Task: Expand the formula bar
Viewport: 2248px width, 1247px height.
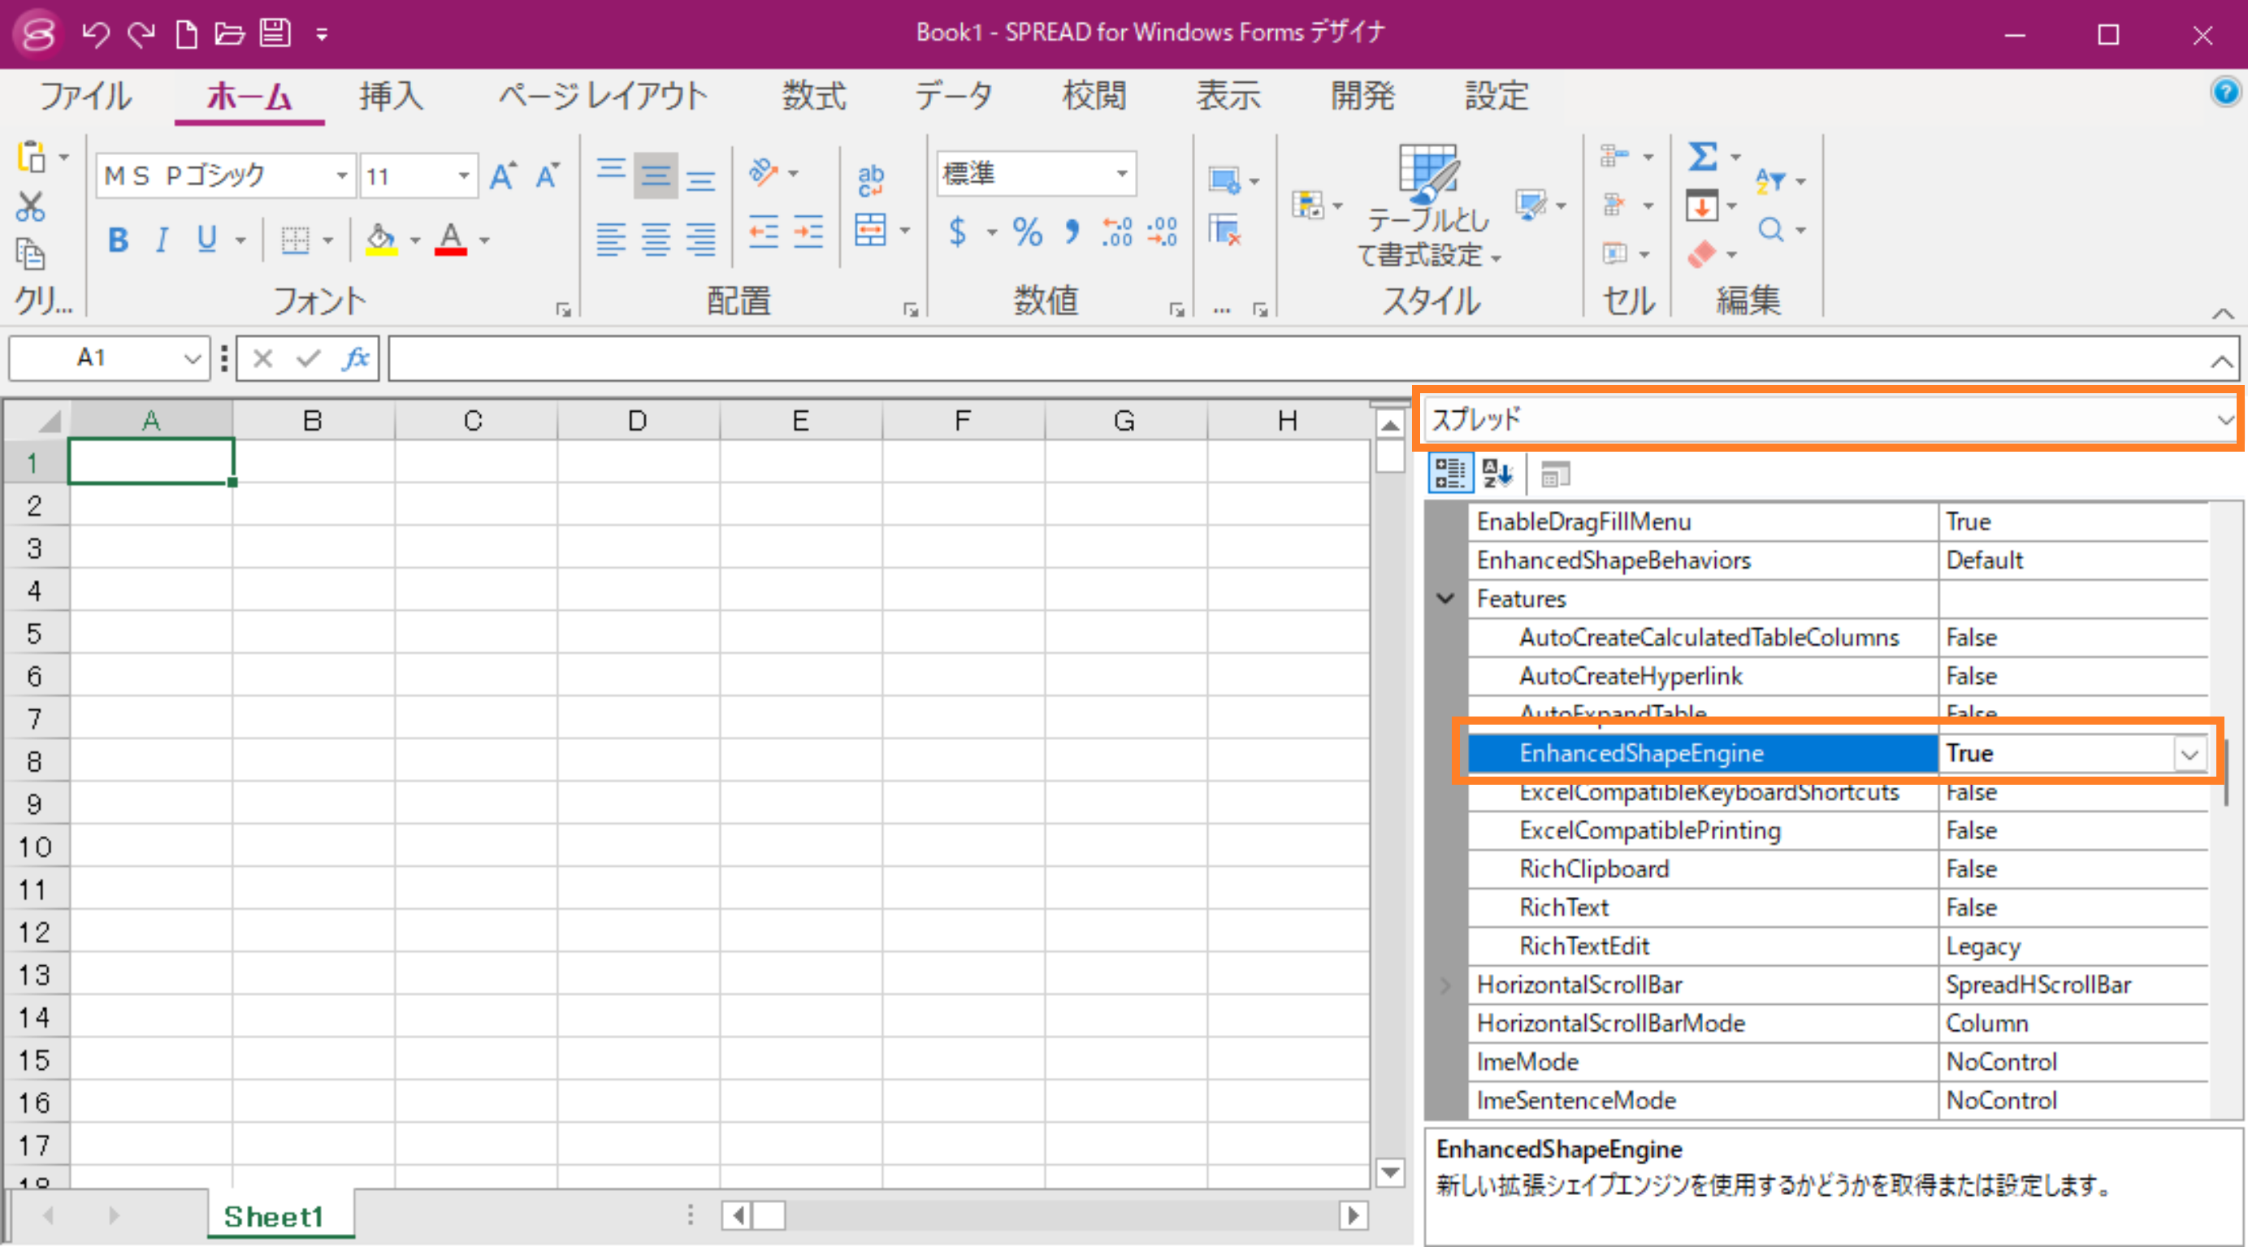Action: click(2222, 362)
